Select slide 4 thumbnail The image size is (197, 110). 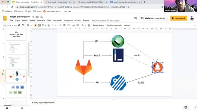(x=16, y=48)
